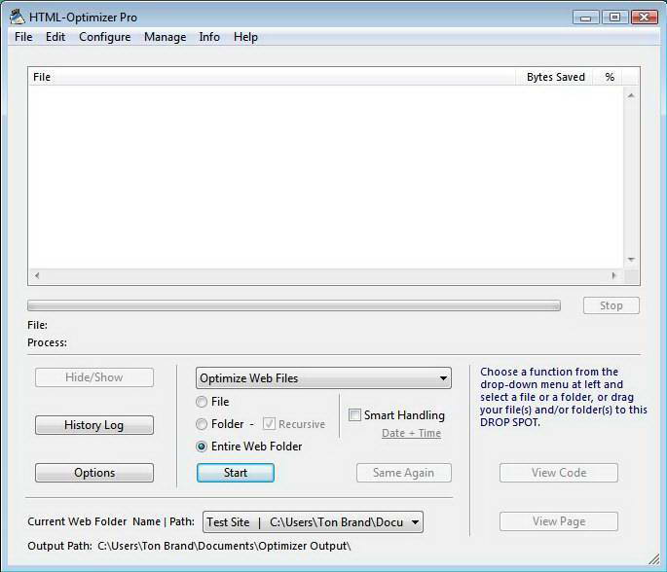Click the Hide/Show button
Image resolution: width=667 pixels, height=572 pixels.
coord(94,377)
